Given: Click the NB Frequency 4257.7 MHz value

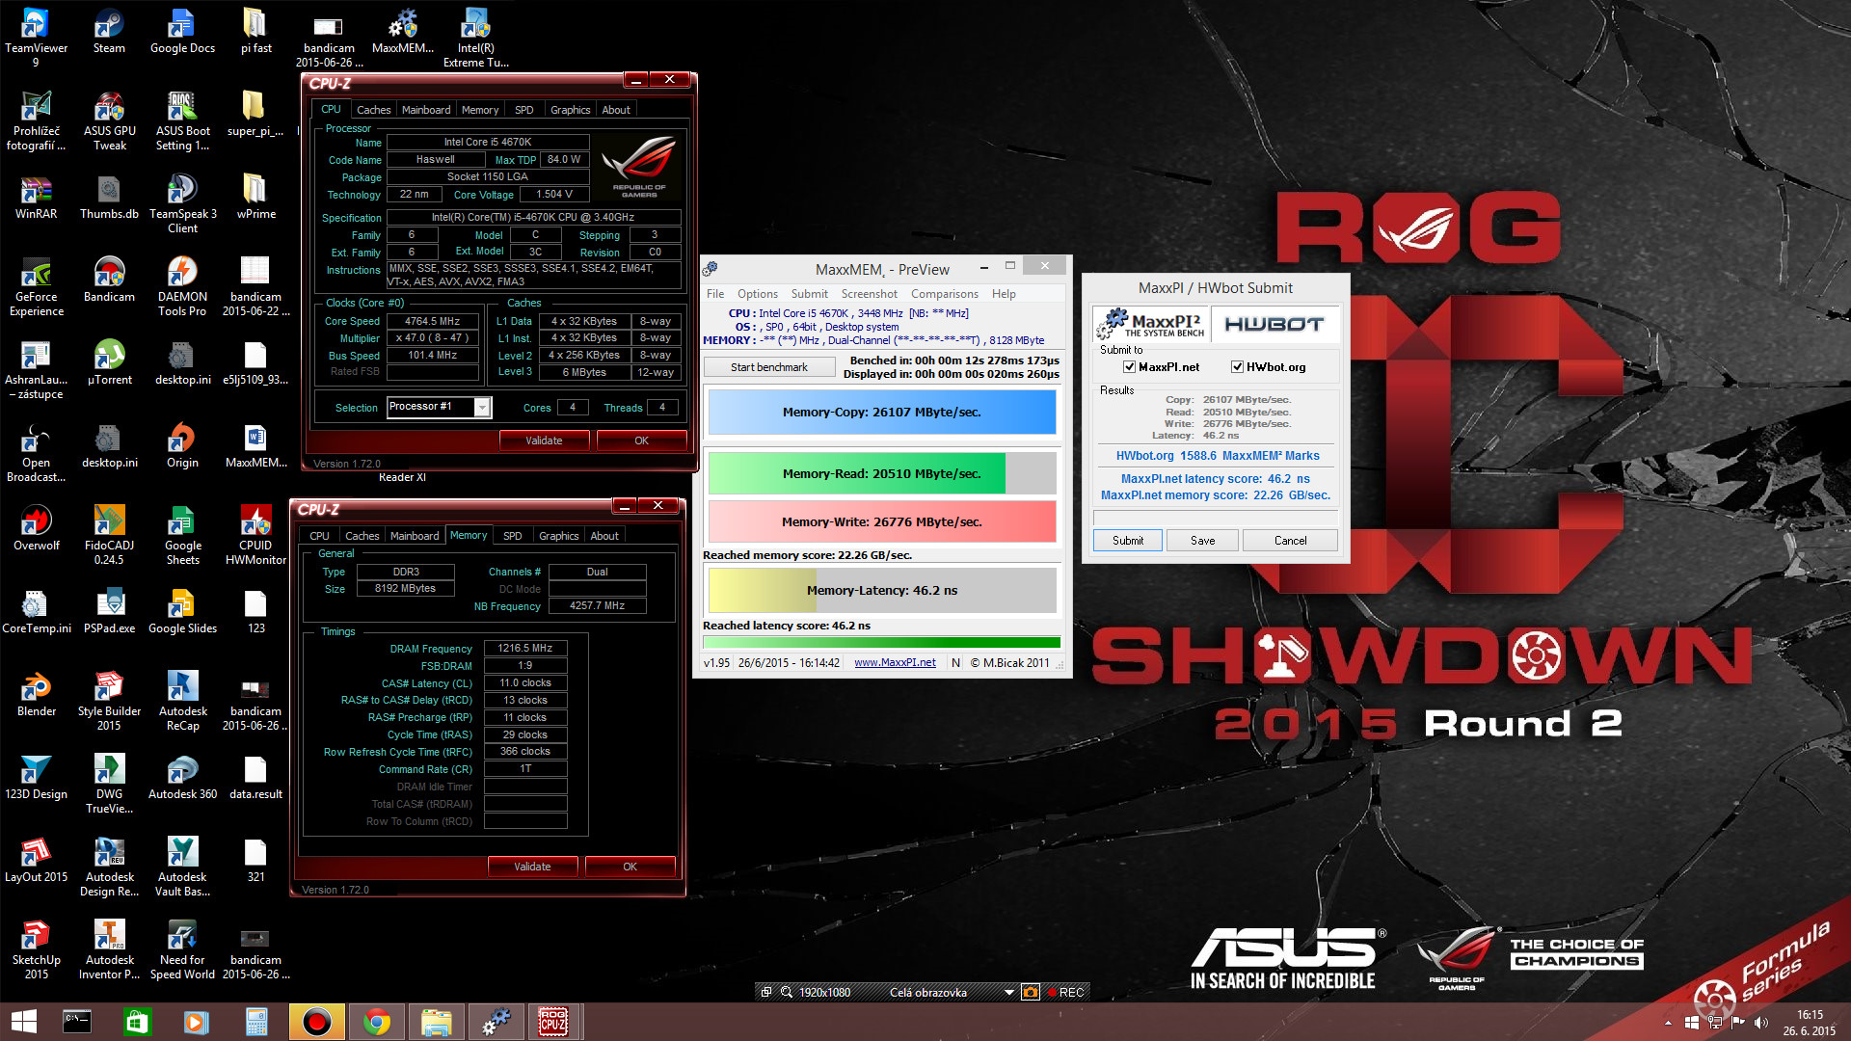Looking at the screenshot, I should point(597,606).
